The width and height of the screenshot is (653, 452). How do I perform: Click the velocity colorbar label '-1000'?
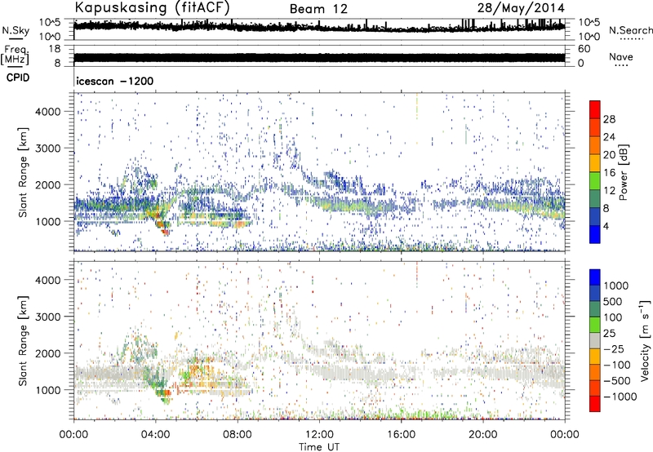click(620, 397)
